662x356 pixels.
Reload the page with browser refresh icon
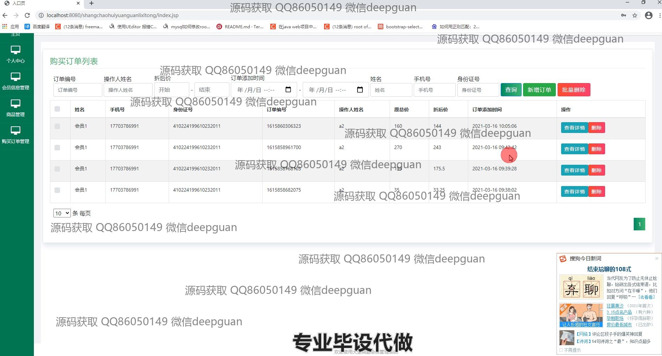pyautogui.click(x=27, y=15)
